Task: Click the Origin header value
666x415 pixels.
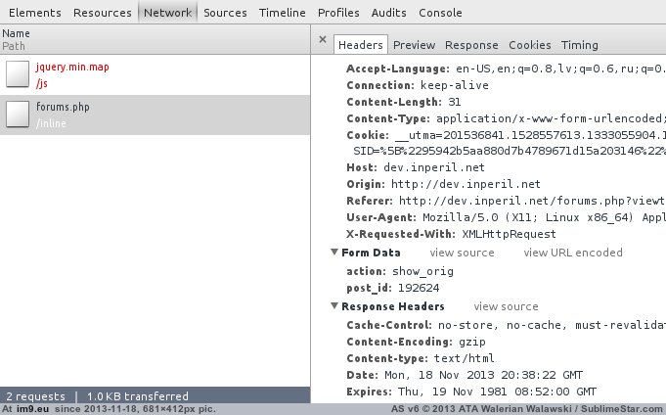Action: pyautogui.click(x=466, y=184)
